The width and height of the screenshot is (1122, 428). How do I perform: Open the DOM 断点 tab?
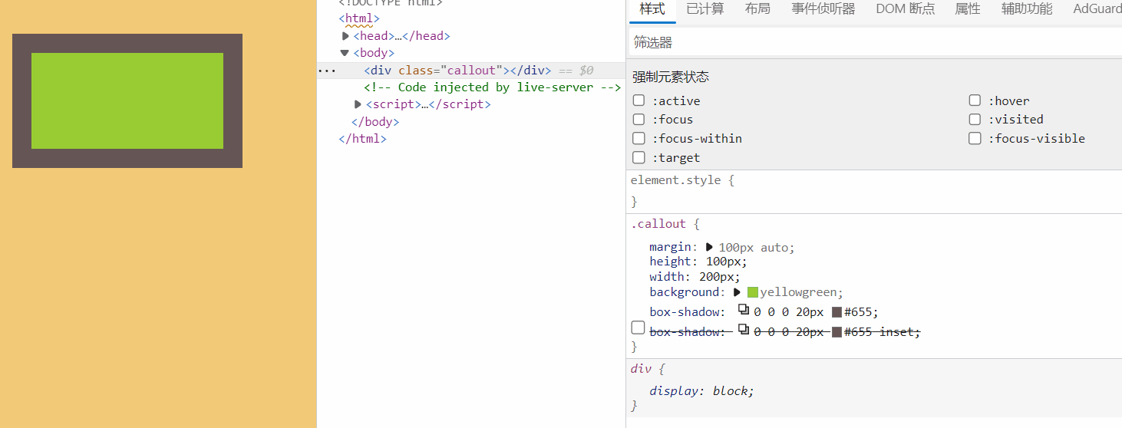[x=906, y=9]
